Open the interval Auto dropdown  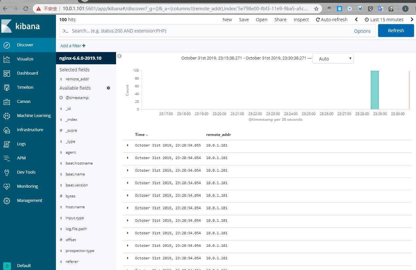[x=333, y=59]
